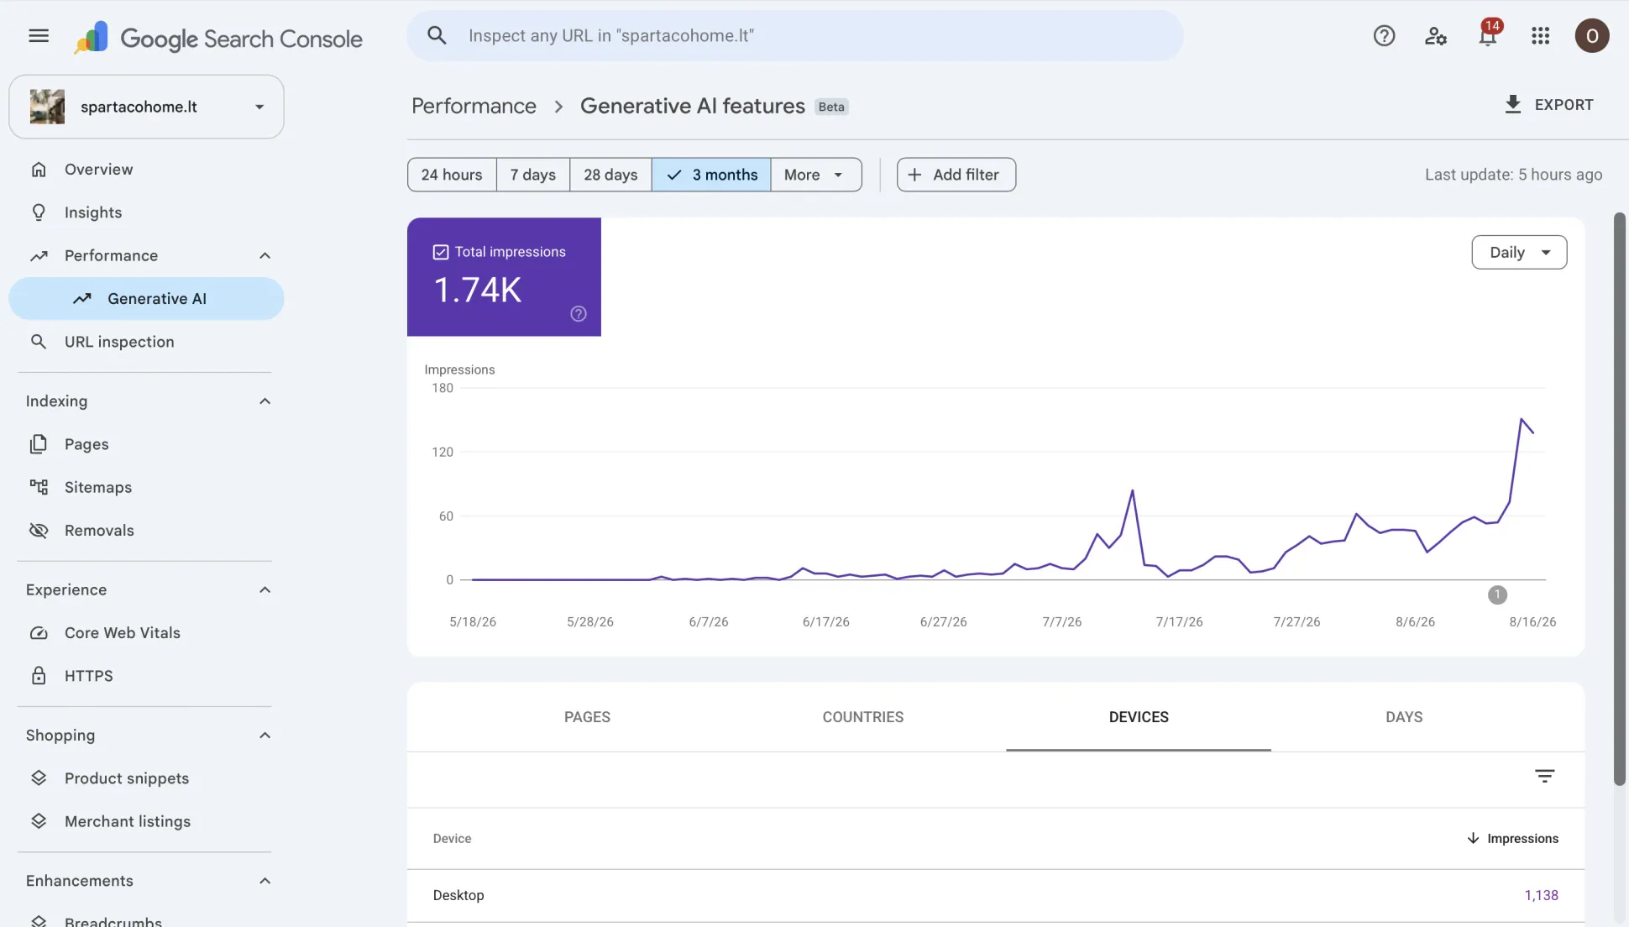
Task: Collapse the Performance section chevron
Action: (x=265, y=255)
